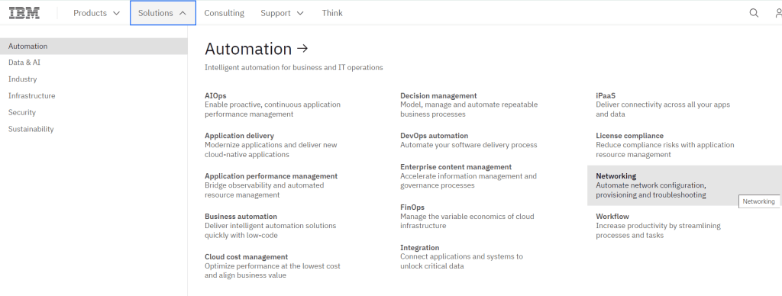Open the search magnifier icon
Viewport: 782px width, 296px height.
coord(754,13)
